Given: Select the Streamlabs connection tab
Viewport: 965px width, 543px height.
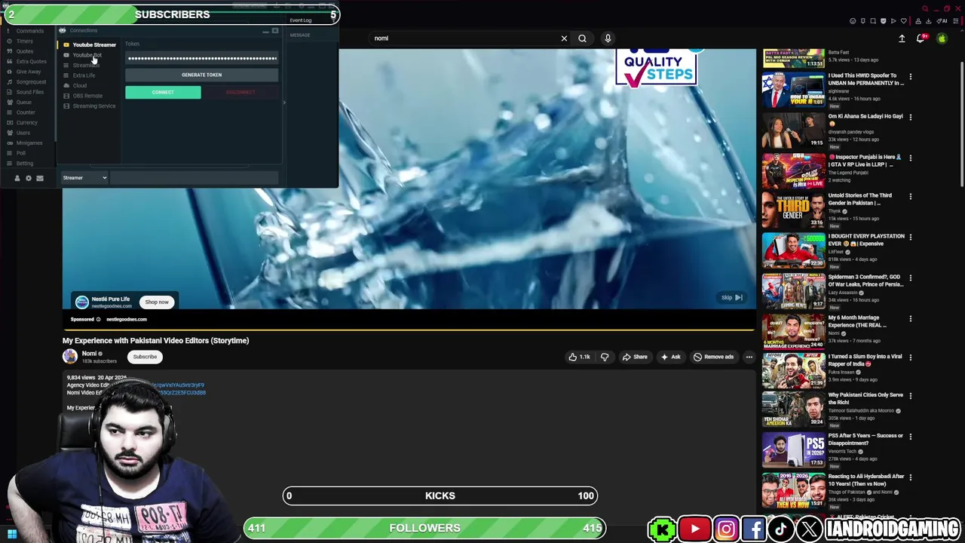Looking at the screenshot, I should pos(82,66).
